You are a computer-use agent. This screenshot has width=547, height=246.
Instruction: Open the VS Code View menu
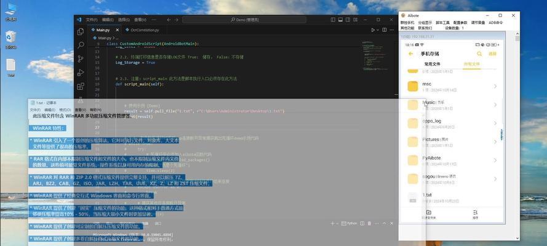pyautogui.click(x=140, y=20)
